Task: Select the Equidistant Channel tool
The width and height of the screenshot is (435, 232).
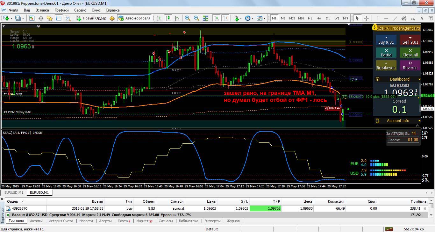Action: point(404,18)
